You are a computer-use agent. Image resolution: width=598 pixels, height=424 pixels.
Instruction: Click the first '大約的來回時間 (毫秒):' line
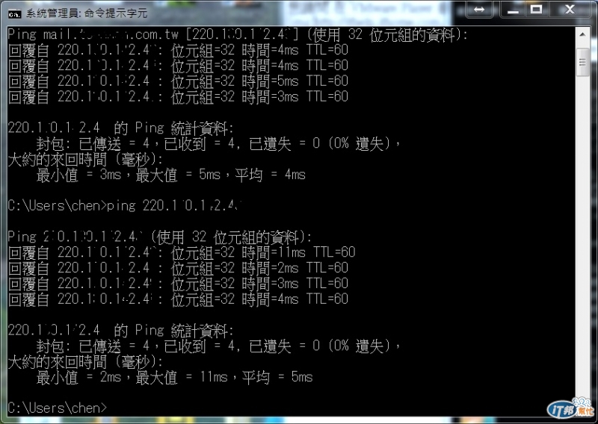(85, 159)
